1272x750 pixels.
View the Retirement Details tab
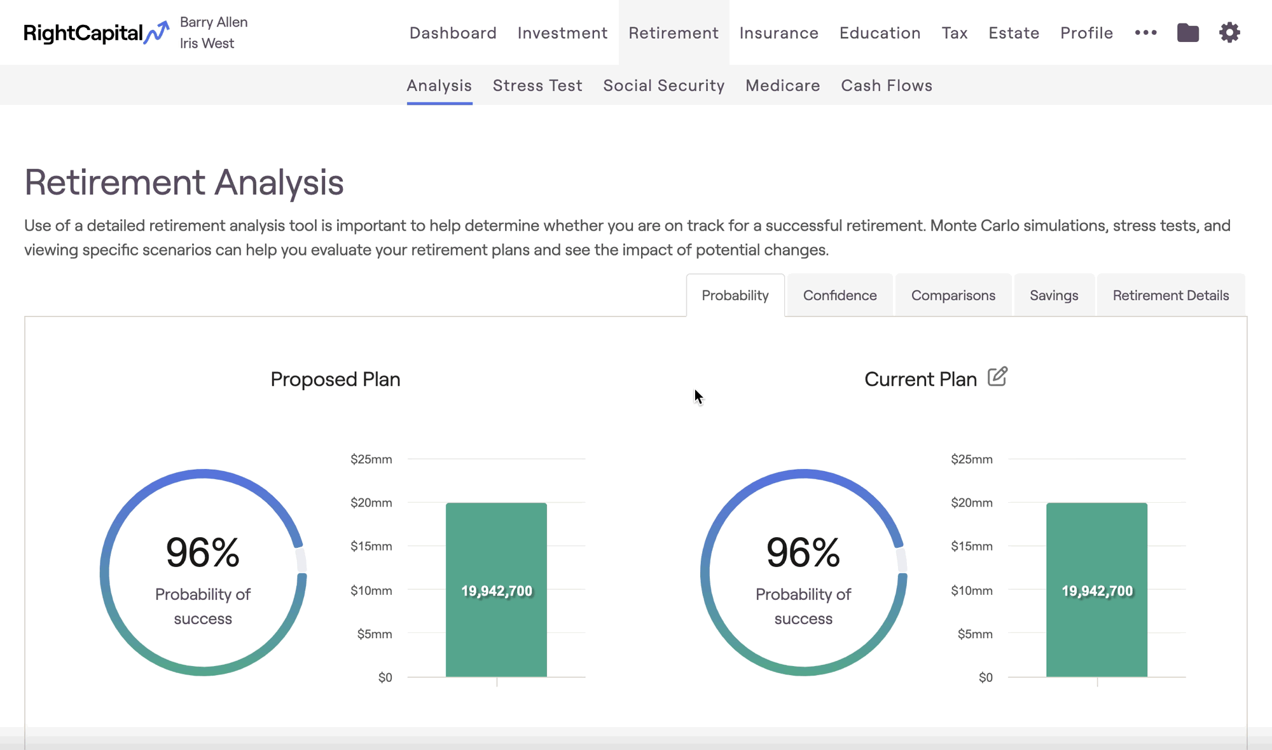click(x=1170, y=296)
